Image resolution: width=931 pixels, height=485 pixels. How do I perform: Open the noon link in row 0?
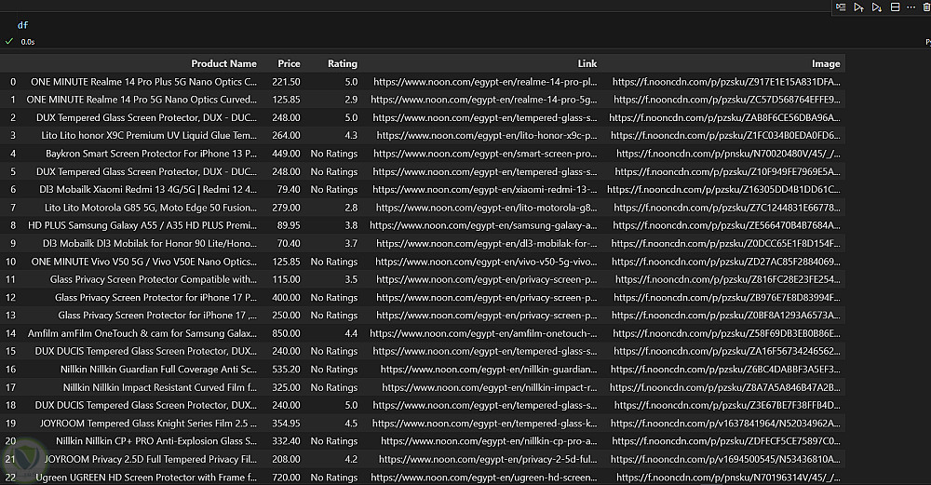coord(485,82)
